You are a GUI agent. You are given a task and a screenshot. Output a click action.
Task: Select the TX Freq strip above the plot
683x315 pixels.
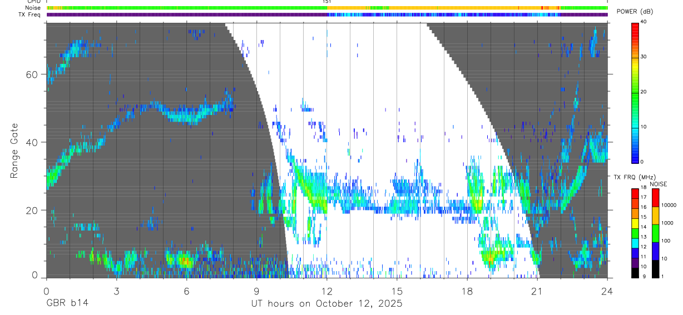[x=327, y=14]
